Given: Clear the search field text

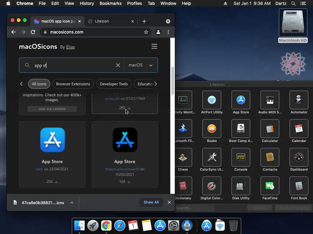Looking at the screenshot, I should [118, 65].
